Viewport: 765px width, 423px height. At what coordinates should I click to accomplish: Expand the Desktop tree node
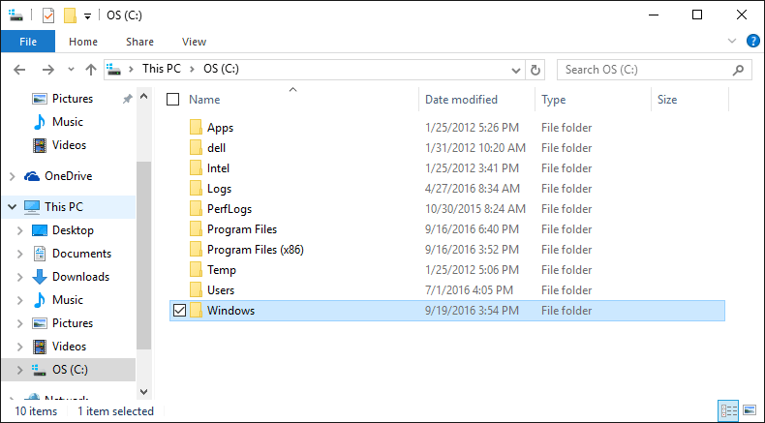click(x=20, y=230)
